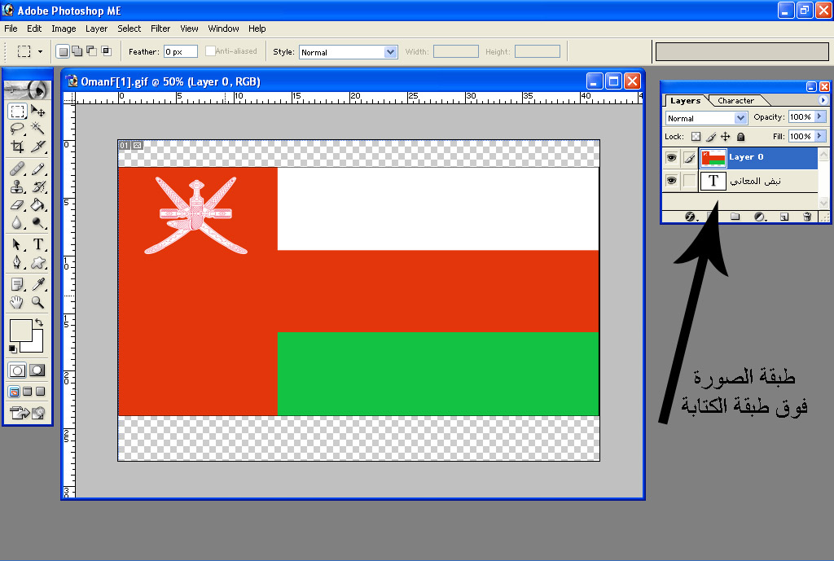Image resolution: width=834 pixels, height=561 pixels.
Task: Select the Slice tool
Action: pos(37,147)
